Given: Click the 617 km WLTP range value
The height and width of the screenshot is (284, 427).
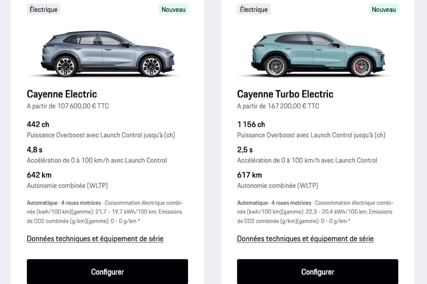Looking at the screenshot, I should pyautogui.click(x=249, y=175).
